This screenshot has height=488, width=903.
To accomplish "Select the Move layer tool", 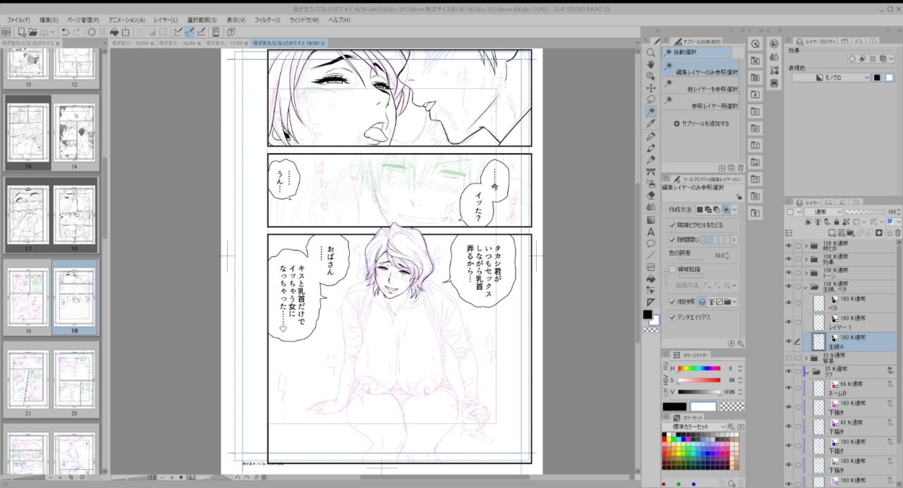I will point(650,88).
